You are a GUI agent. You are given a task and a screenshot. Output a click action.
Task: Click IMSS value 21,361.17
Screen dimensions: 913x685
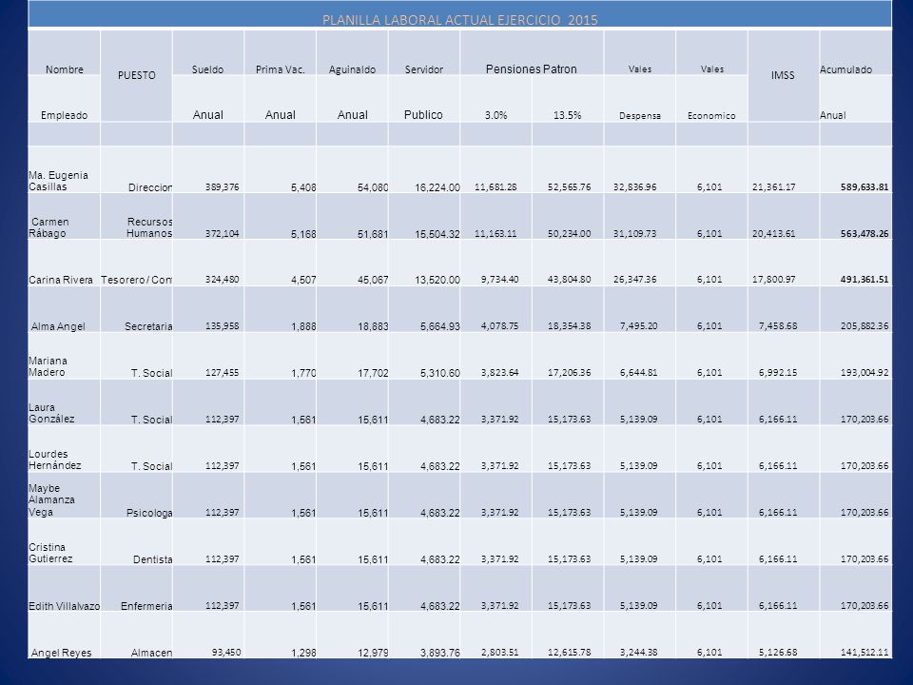(x=774, y=187)
